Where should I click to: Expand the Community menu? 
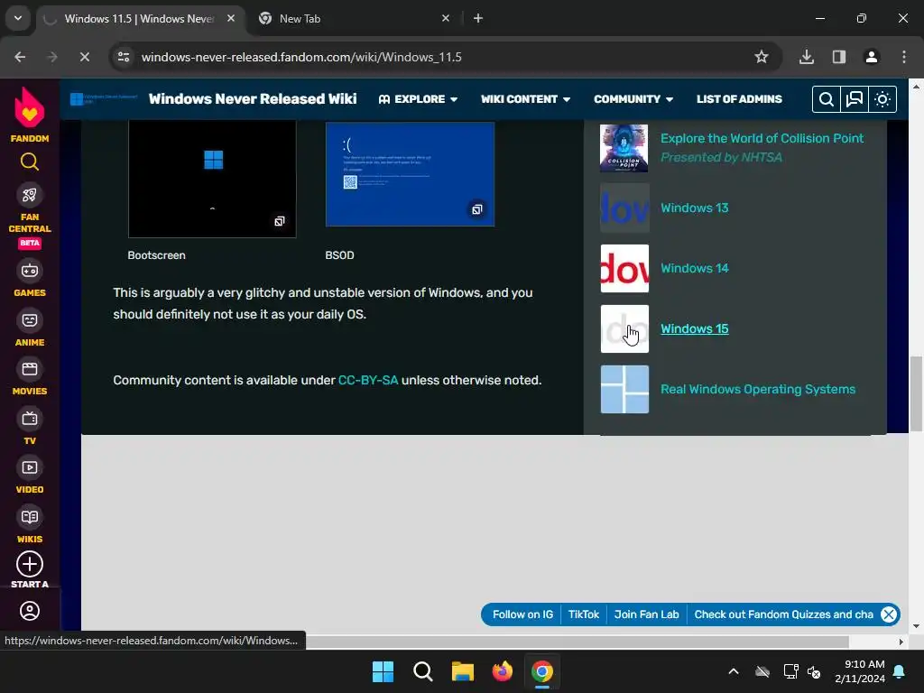[633, 99]
